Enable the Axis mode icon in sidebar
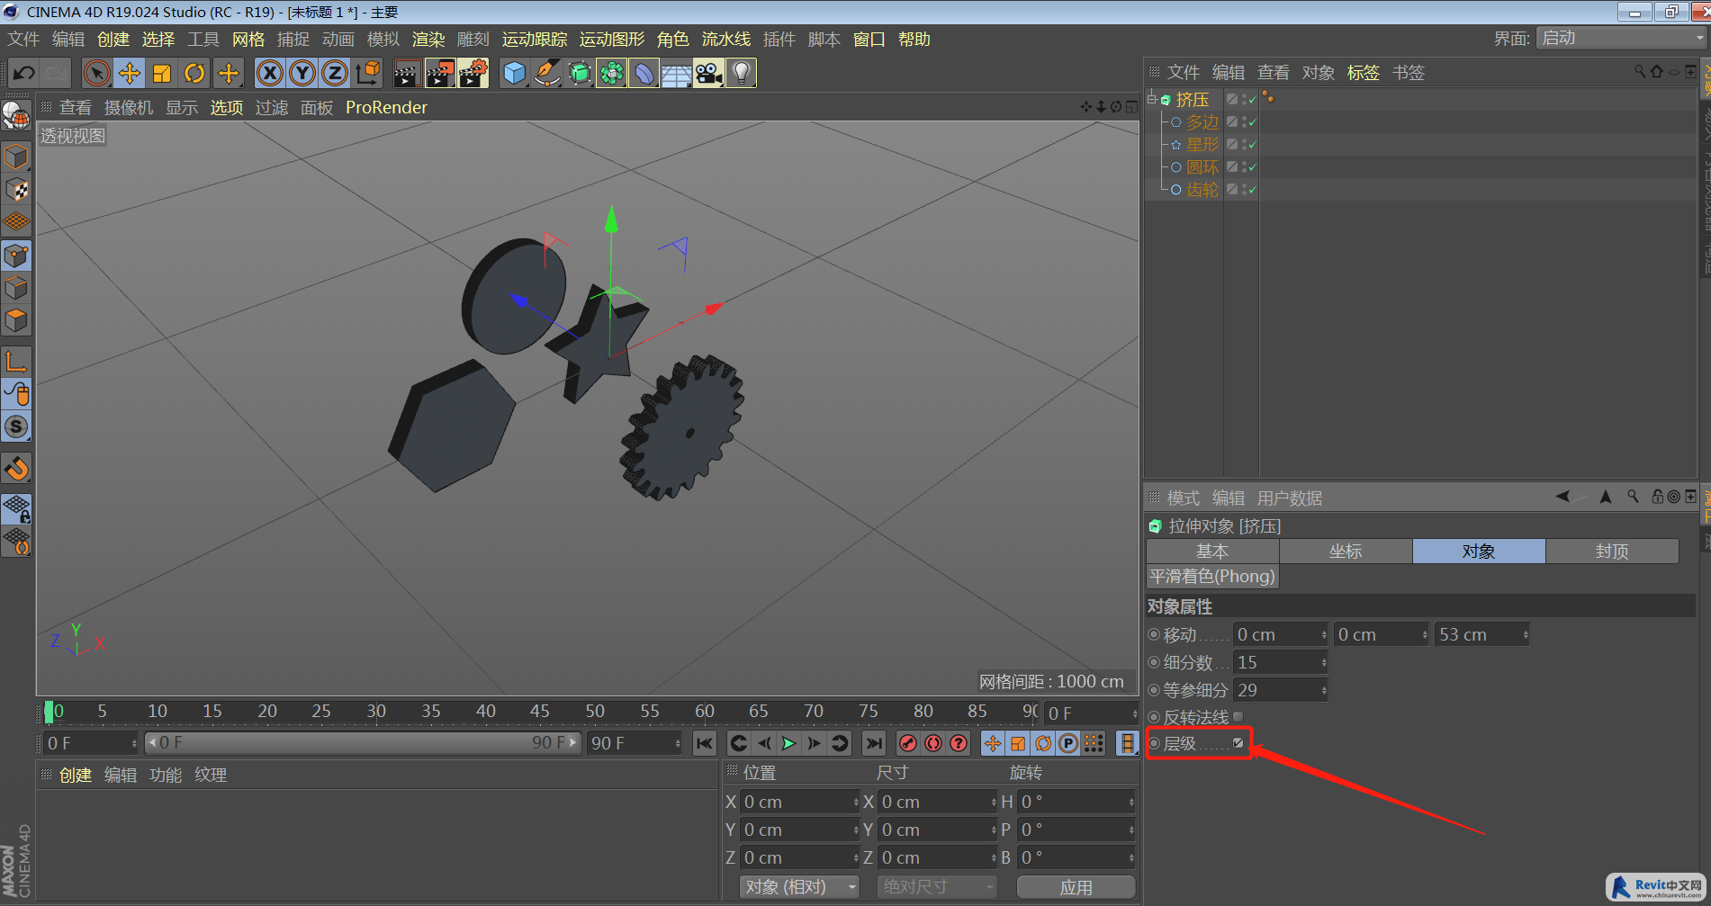Screen dimensions: 1711x906 [16, 363]
